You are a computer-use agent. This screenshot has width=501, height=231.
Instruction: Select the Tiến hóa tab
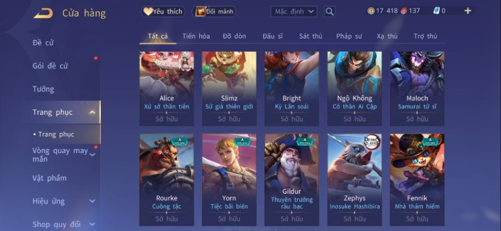coord(196,36)
